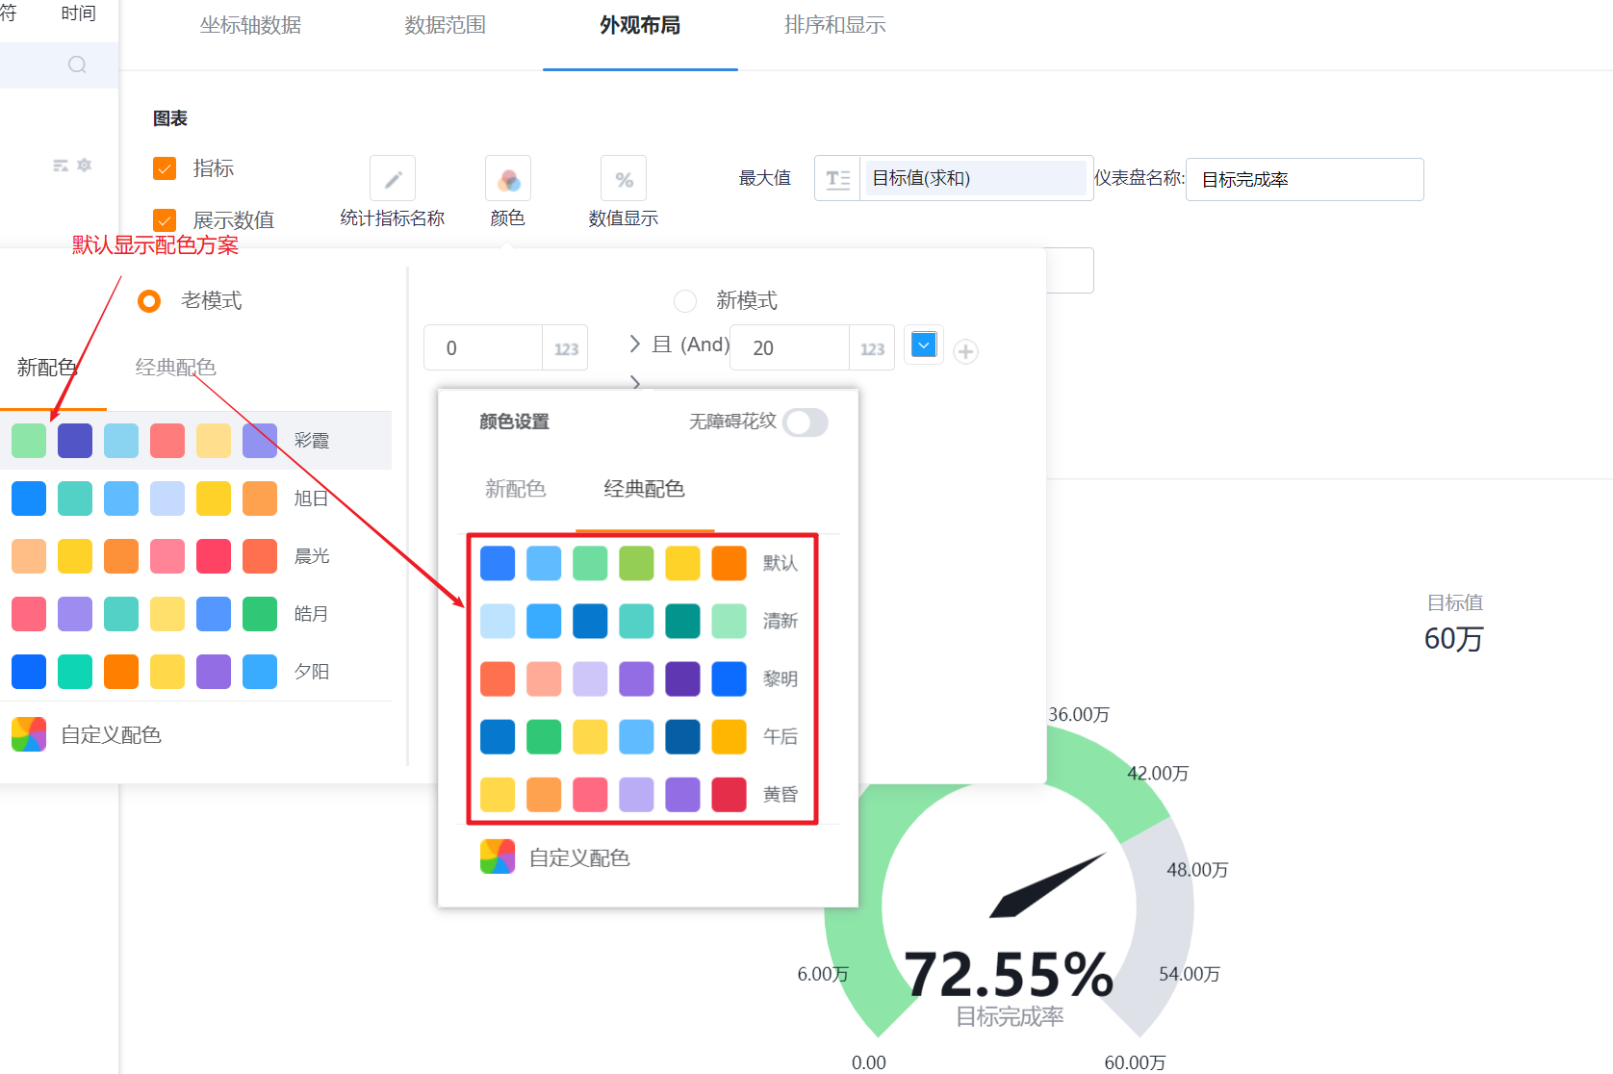Open 自定义配色 rainbow icon in left panel

pos(29,734)
